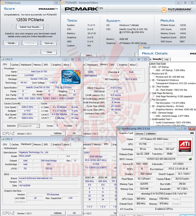Viewport: 196px width, 216px height.
Task: Click the To Excel button
Action: pyautogui.click(x=30, y=43)
